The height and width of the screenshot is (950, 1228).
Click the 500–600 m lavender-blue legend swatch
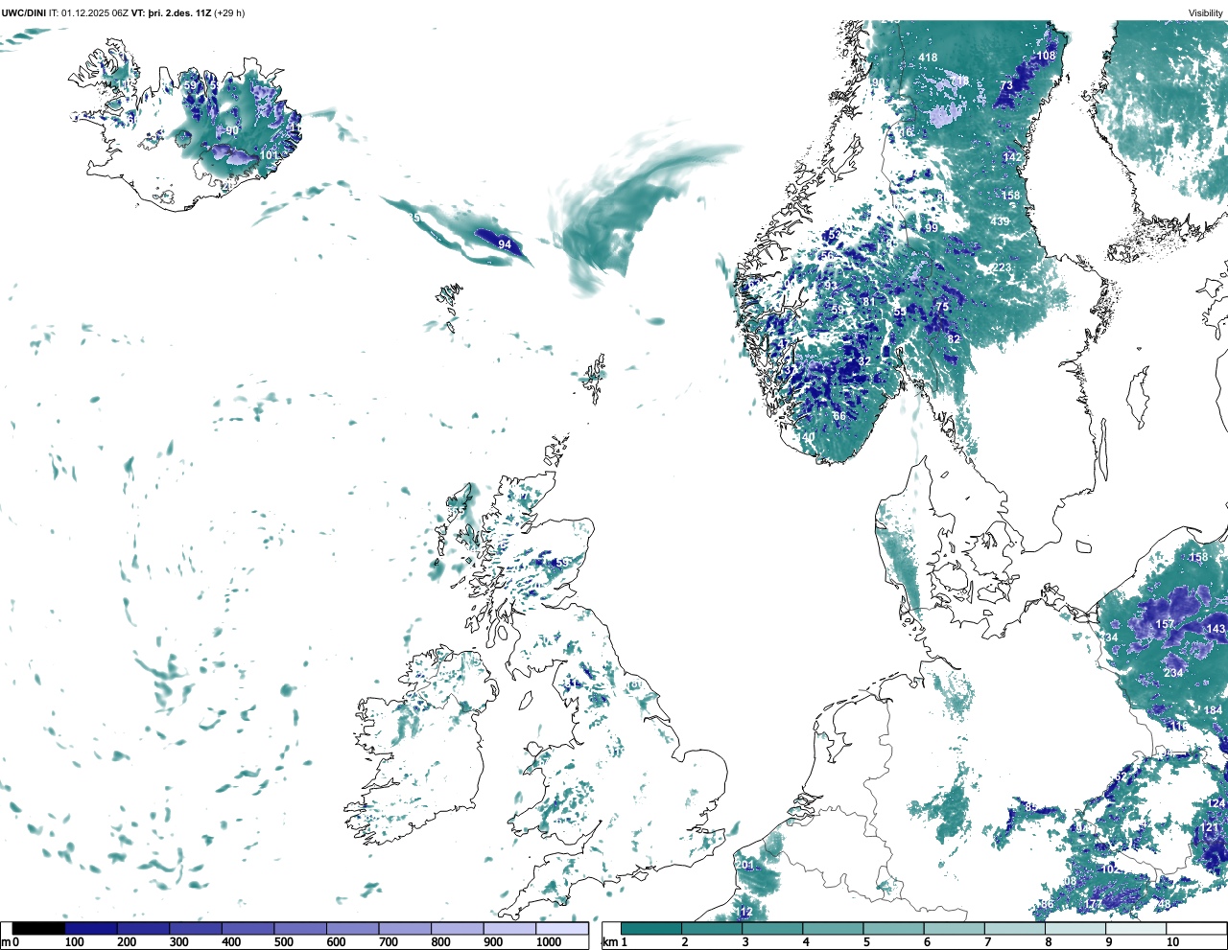300,929
